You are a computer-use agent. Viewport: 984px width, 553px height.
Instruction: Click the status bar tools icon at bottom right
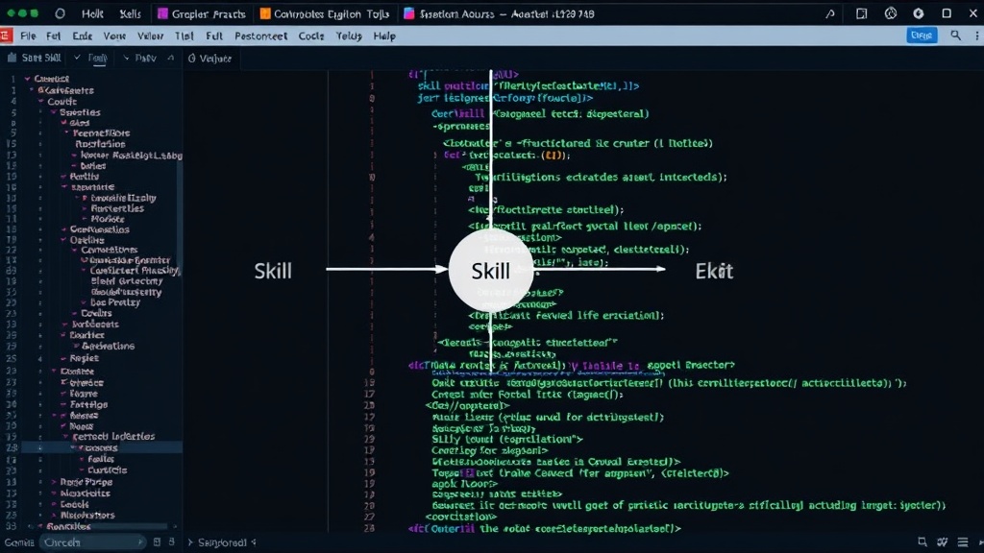943,541
